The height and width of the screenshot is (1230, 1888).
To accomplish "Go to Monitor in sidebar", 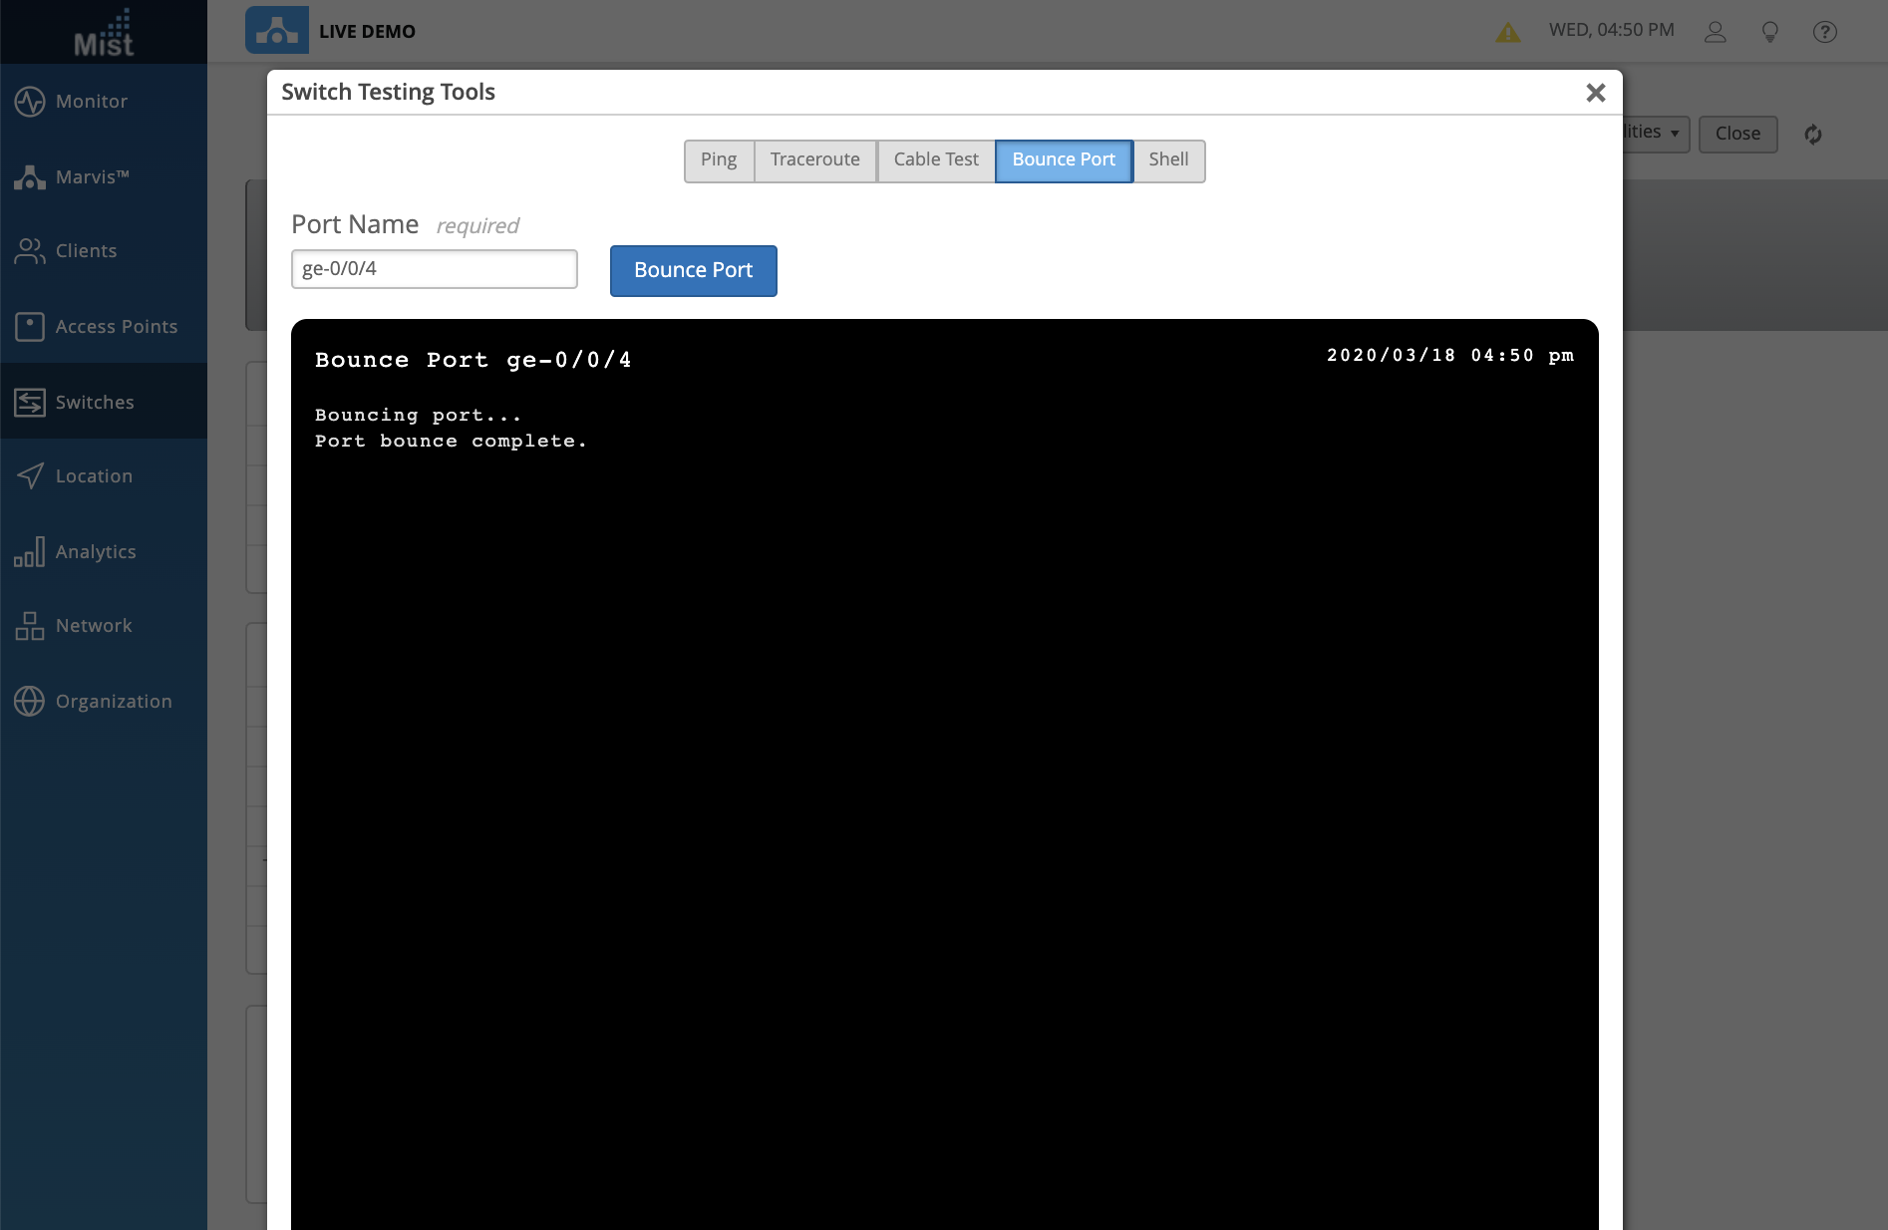I will (x=92, y=102).
